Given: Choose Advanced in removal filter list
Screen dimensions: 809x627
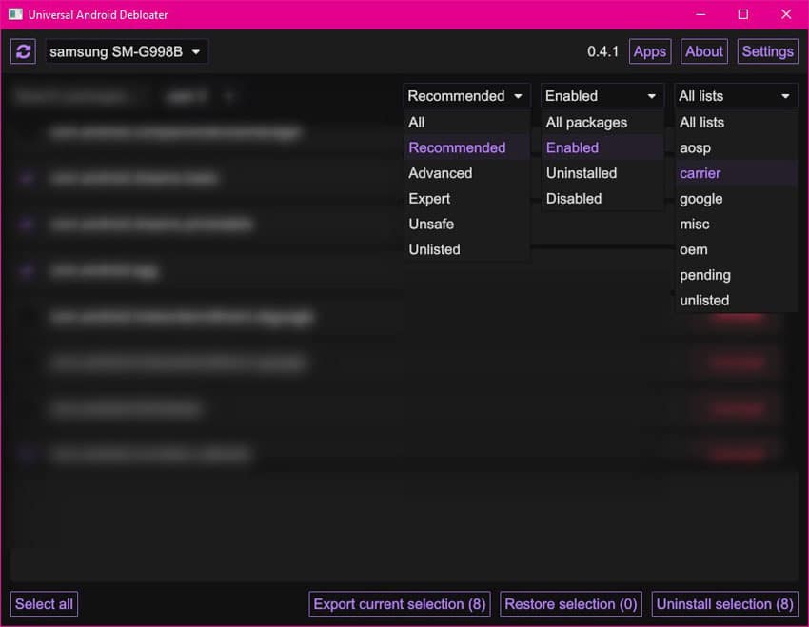Looking at the screenshot, I should click(440, 173).
